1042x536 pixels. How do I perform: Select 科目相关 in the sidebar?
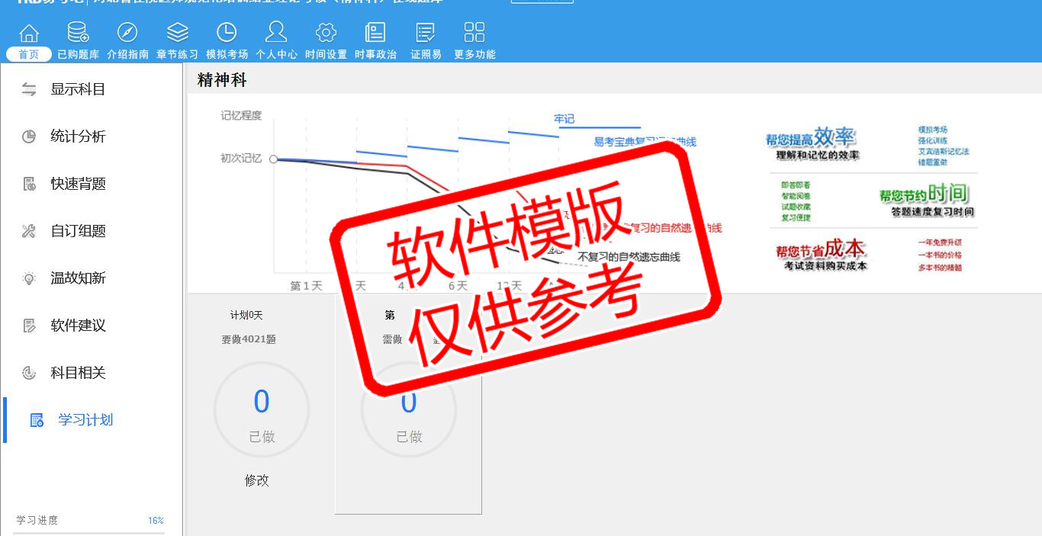coord(78,373)
